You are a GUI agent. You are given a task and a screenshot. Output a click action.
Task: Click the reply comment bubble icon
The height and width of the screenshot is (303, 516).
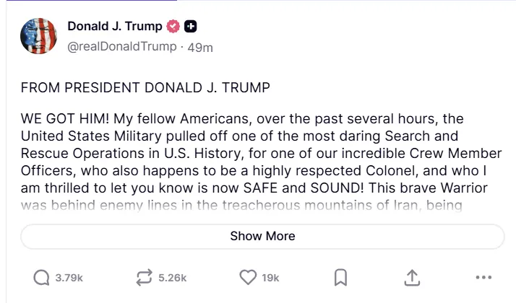coord(42,277)
